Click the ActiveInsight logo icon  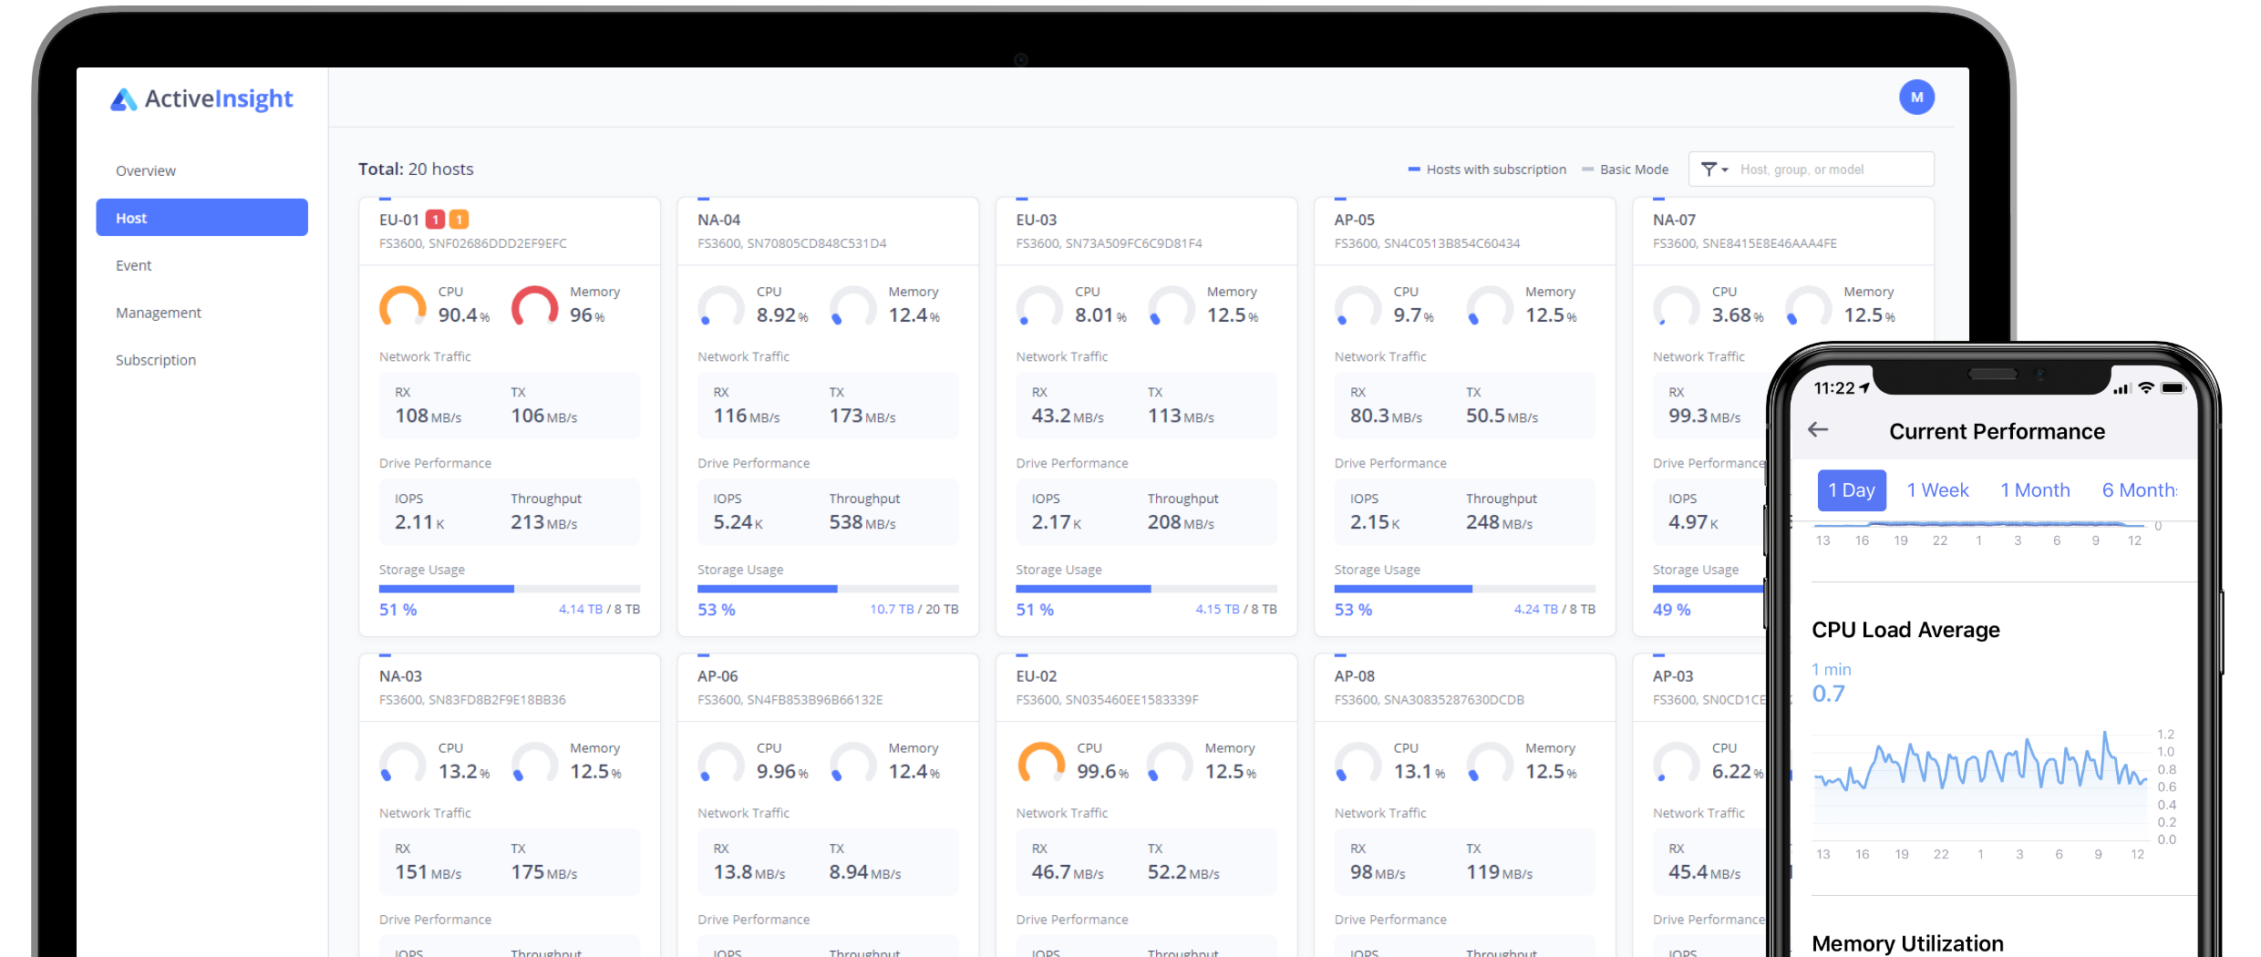(123, 98)
